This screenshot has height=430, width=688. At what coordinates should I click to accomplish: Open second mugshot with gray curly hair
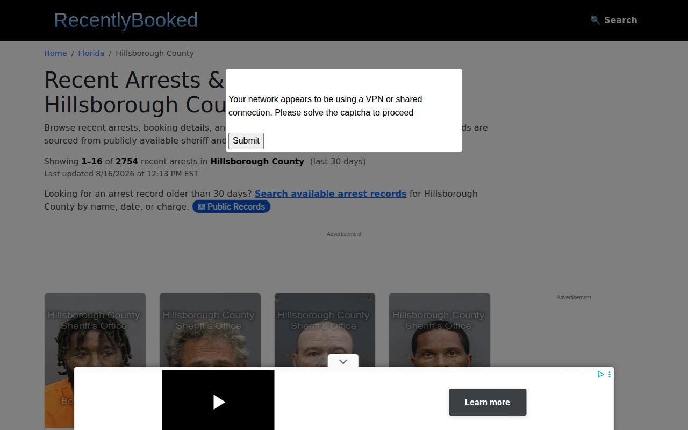pyautogui.click(x=210, y=331)
